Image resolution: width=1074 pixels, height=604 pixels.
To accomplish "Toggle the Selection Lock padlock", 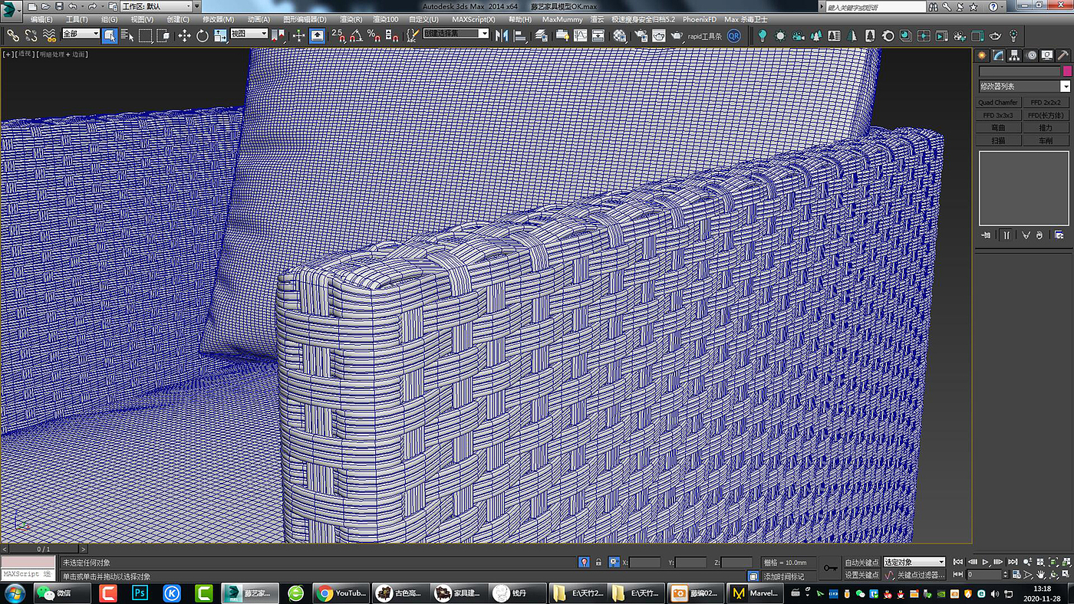I will pyautogui.click(x=598, y=562).
